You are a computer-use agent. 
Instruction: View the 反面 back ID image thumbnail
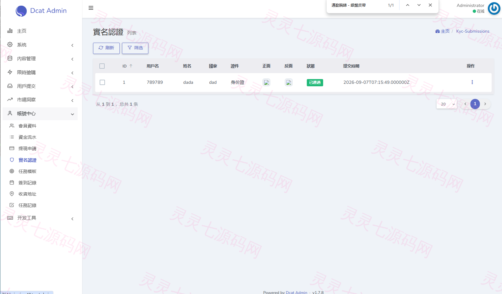pos(289,82)
